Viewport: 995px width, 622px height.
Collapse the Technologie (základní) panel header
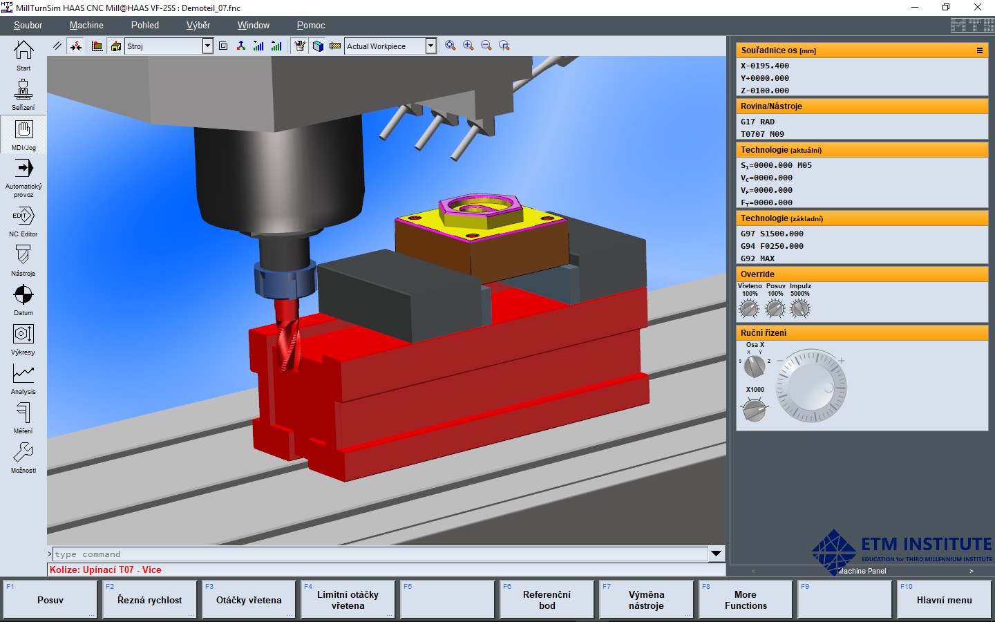pos(862,218)
